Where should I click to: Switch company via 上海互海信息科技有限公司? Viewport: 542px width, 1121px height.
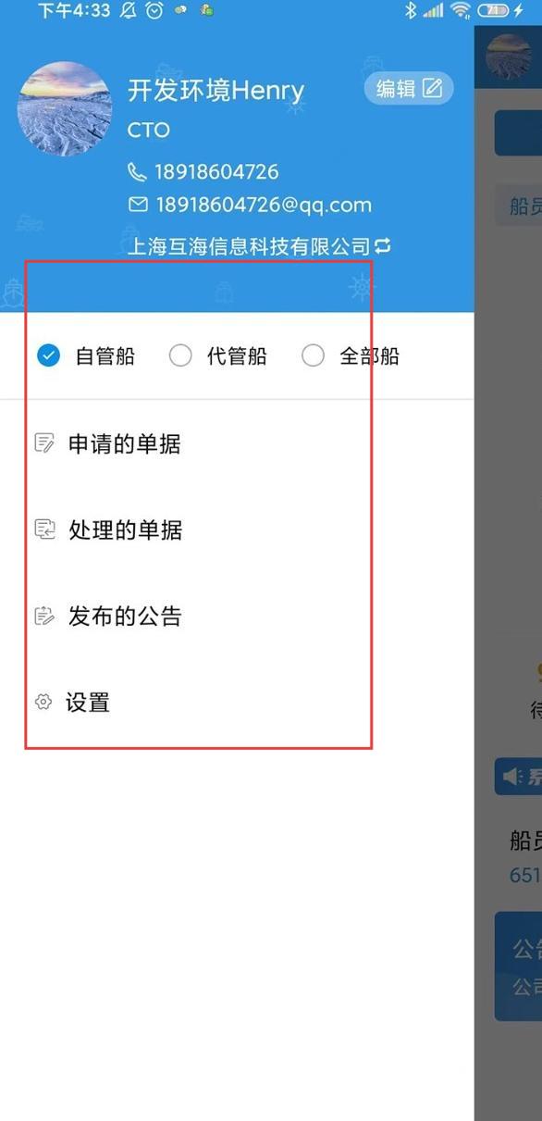tap(258, 246)
